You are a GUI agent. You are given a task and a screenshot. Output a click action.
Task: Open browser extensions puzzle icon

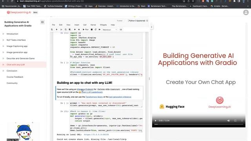point(235,1)
